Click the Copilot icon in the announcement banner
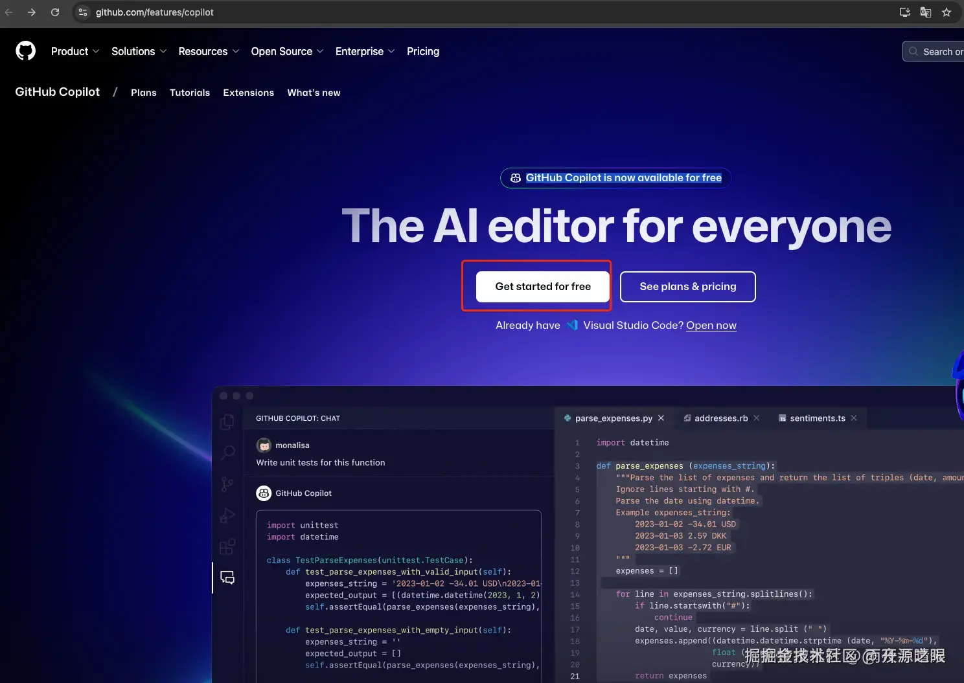 tap(516, 178)
